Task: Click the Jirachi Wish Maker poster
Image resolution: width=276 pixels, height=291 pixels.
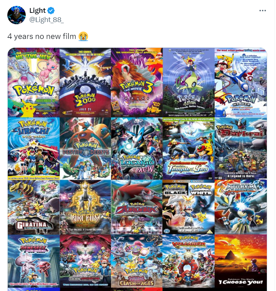Action: [33, 148]
